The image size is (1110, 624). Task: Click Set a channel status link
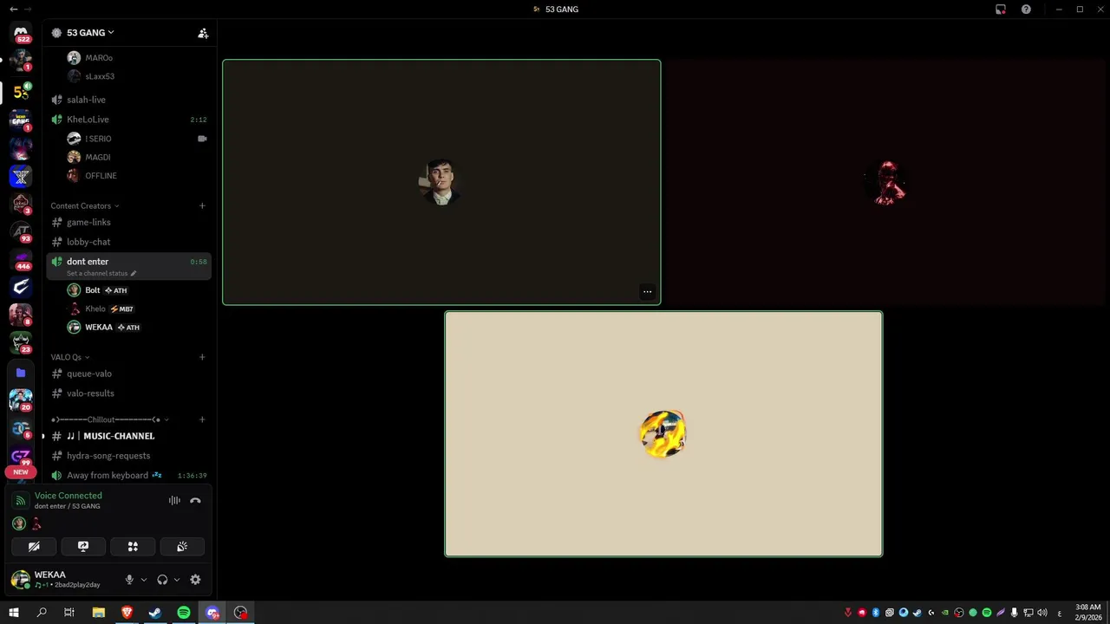101,274
